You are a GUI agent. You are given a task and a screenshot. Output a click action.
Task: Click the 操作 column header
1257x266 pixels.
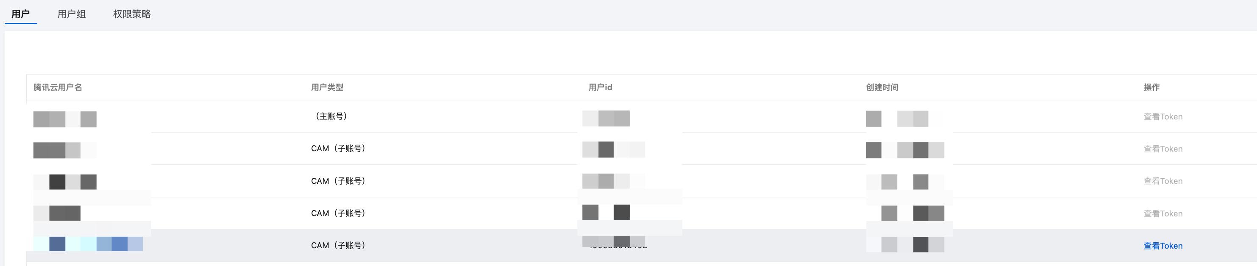(1151, 87)
